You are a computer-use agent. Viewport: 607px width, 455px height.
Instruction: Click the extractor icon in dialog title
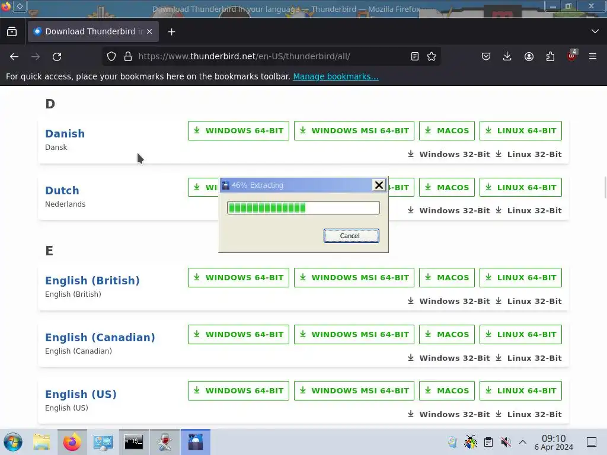[x=226, y=185]
